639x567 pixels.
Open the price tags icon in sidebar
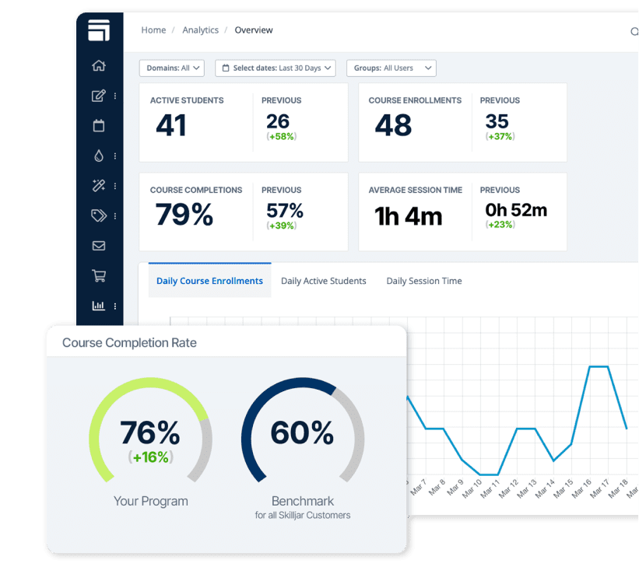point(99,215)
